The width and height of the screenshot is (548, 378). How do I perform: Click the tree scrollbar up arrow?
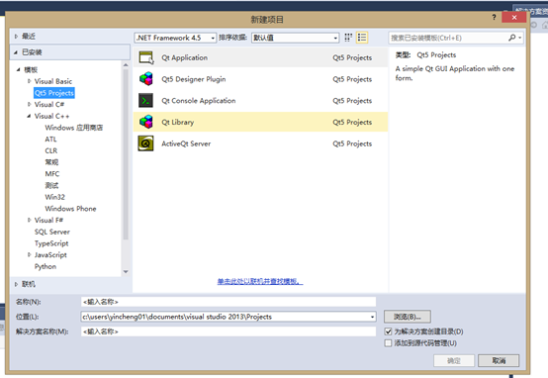[126, 65]
